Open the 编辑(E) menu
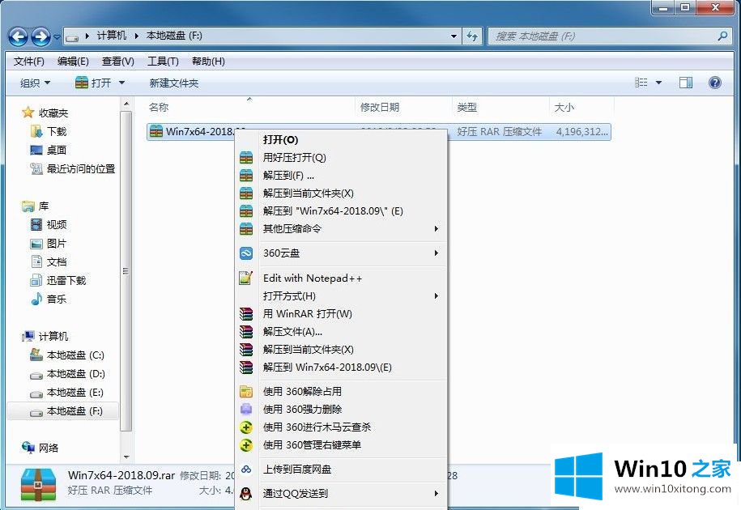Screen dimensions: 741x510 pyautogui.click(x=73, y=62)
